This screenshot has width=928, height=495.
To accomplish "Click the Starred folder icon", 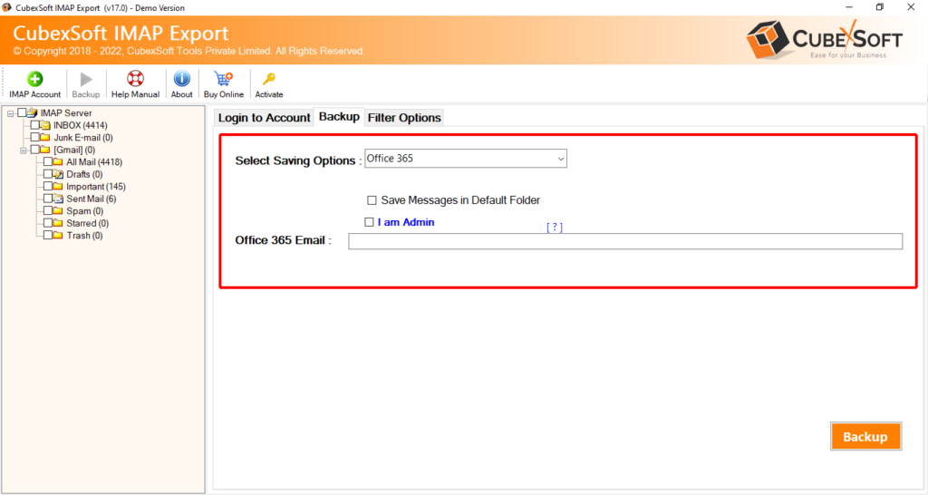I will point(58,223).
